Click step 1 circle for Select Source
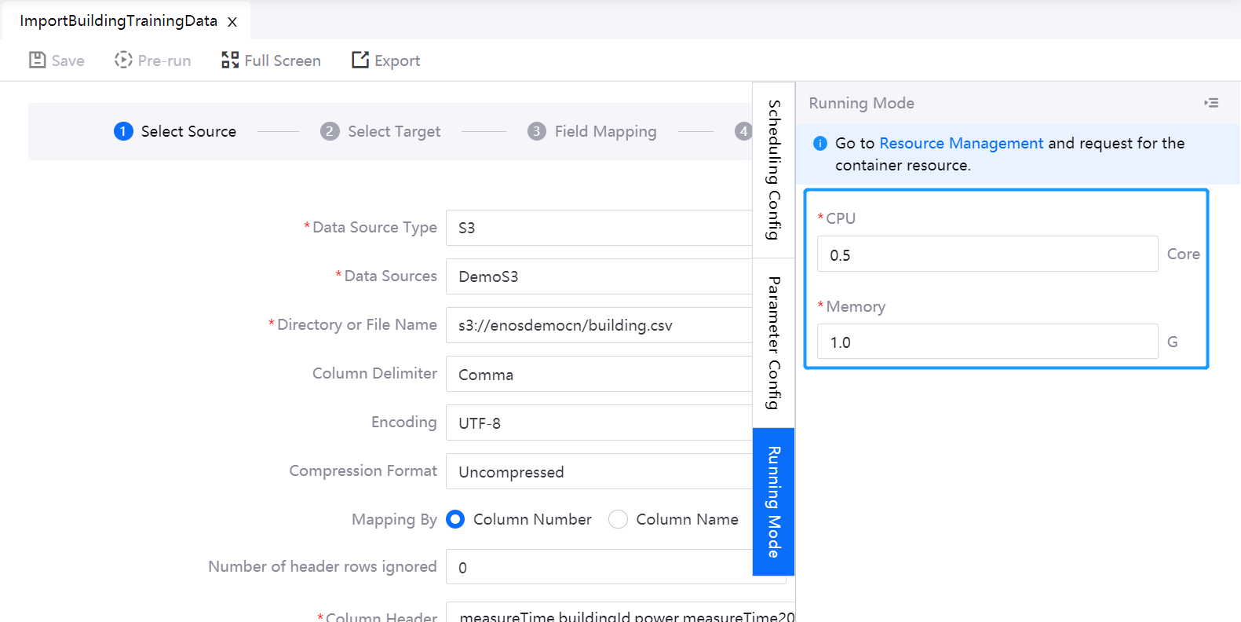The image size is (1241, 622). pyautogui.click(x=123, y=131)
